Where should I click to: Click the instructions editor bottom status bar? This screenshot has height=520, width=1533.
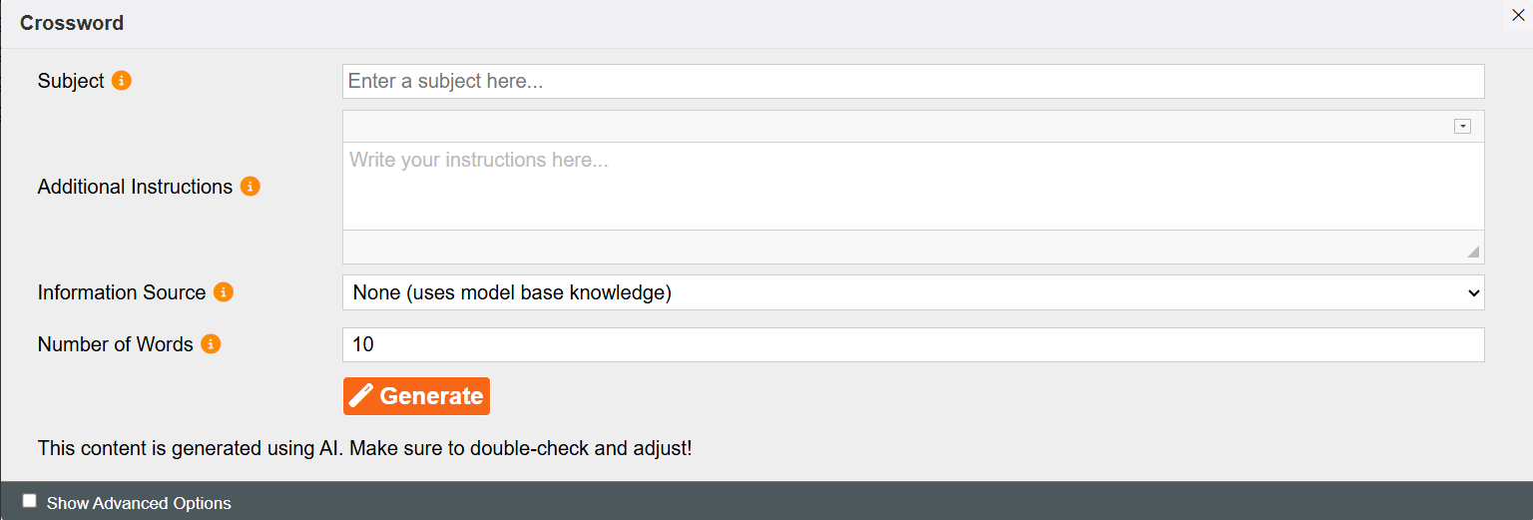[913, 248]
